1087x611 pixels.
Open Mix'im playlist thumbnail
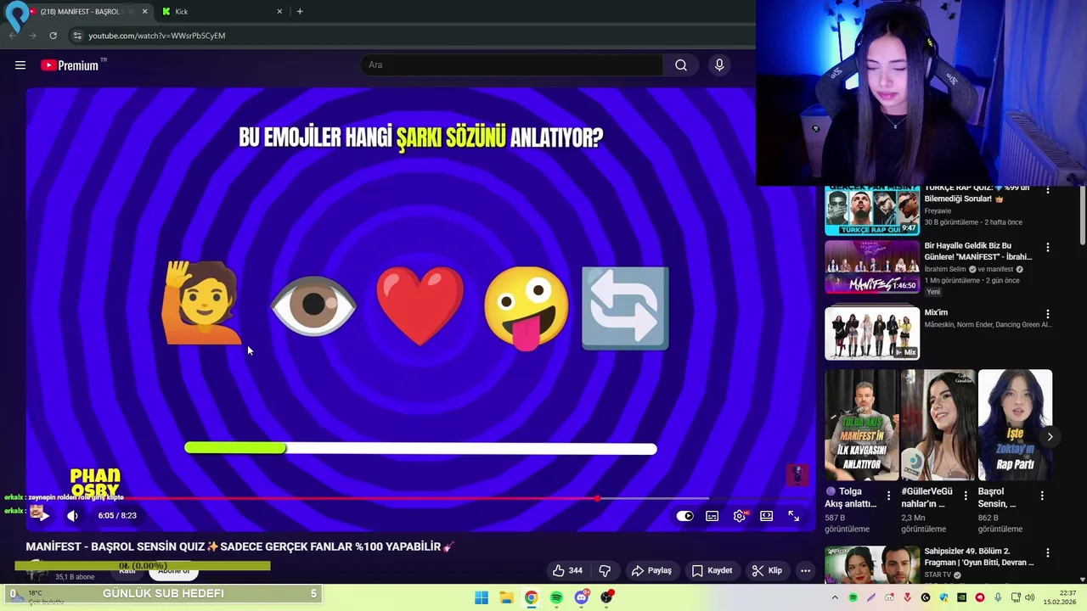coord(872,334)
